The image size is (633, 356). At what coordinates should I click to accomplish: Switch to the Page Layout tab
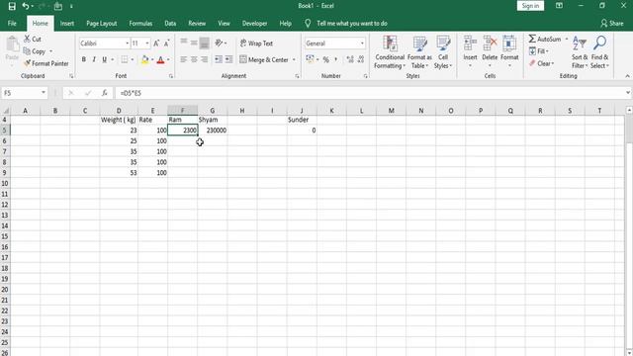101,24
